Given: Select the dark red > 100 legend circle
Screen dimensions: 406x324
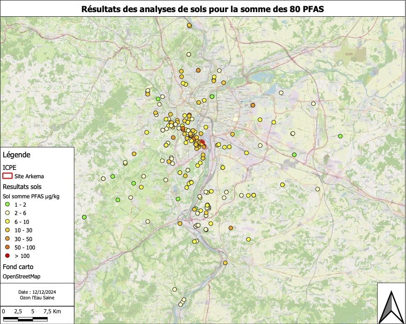Looking at the screenshot, I should pos(7,256).
